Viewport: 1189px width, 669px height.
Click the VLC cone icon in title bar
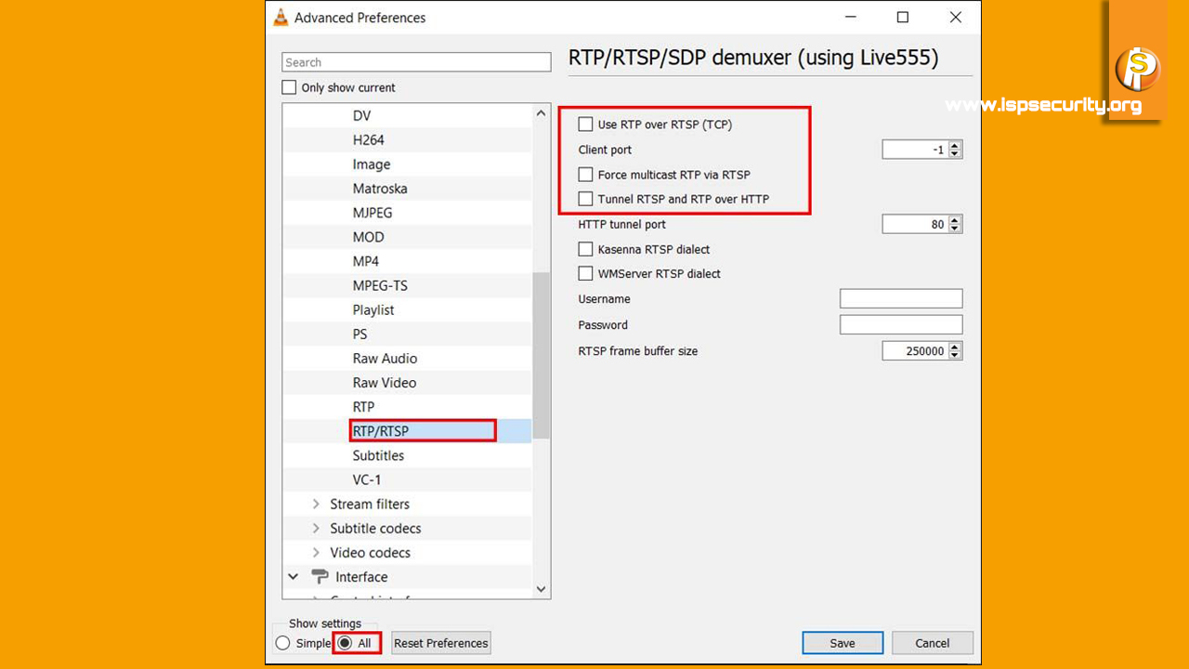(x=281, y=18)
